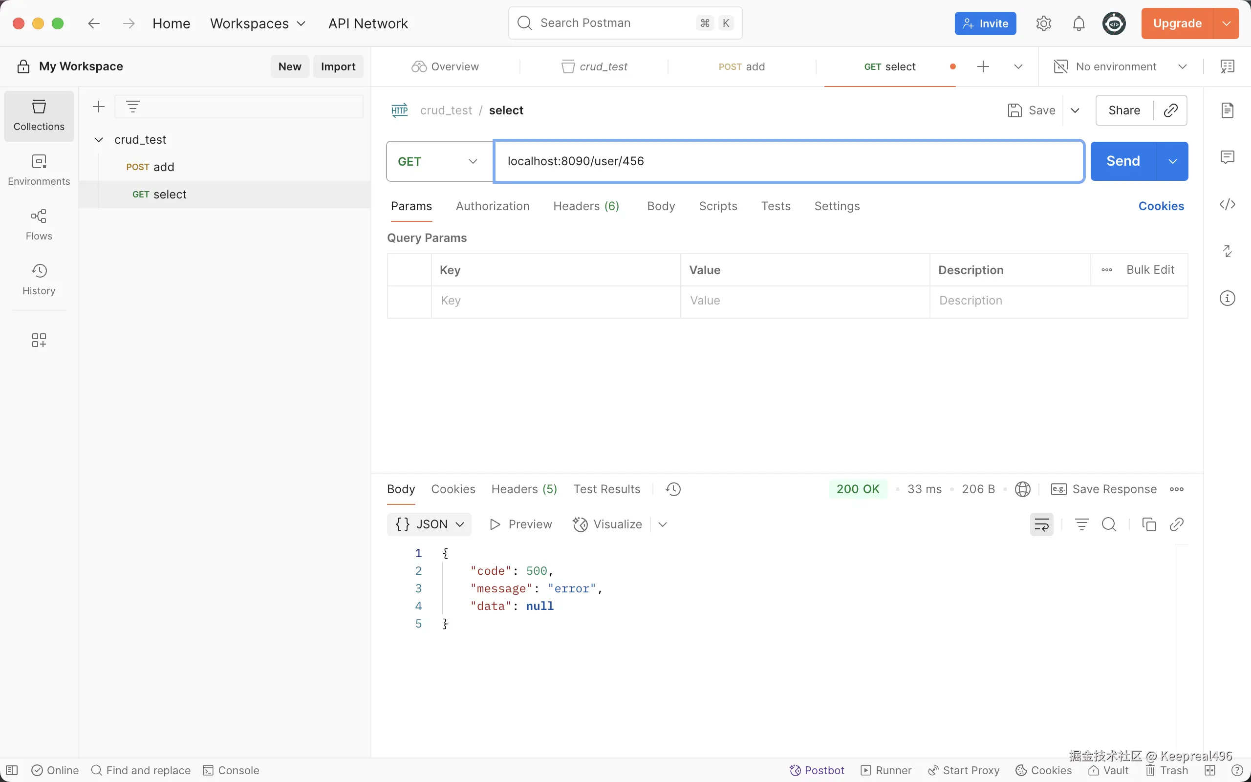Collapse the crud_test collection
1251x782 pixels.
click(98, 140)
